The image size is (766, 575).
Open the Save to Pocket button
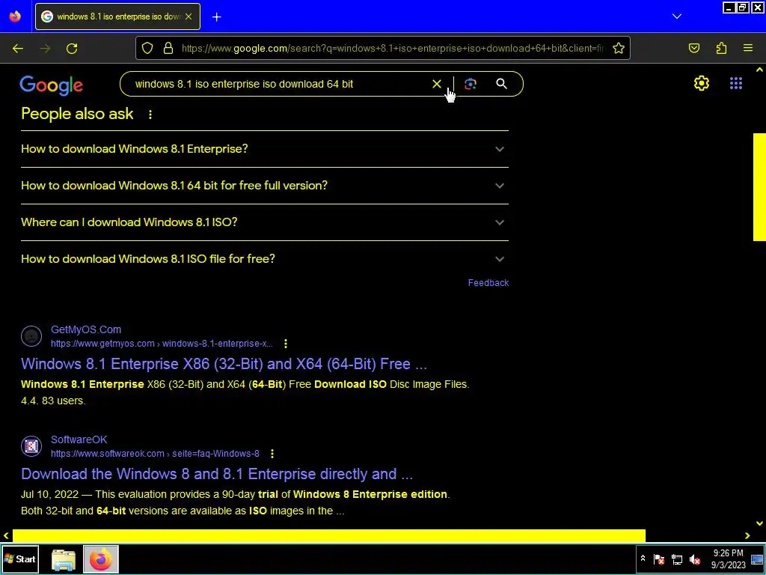(694, 48)
